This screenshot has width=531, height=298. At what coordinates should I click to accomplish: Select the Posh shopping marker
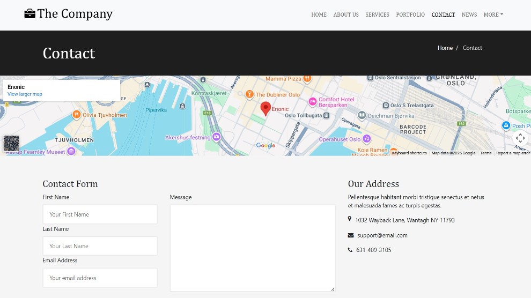point(506,125)
